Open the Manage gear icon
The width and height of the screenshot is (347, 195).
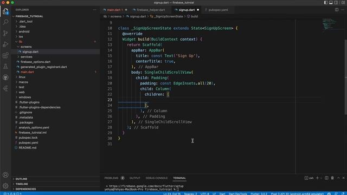point(5,186)
